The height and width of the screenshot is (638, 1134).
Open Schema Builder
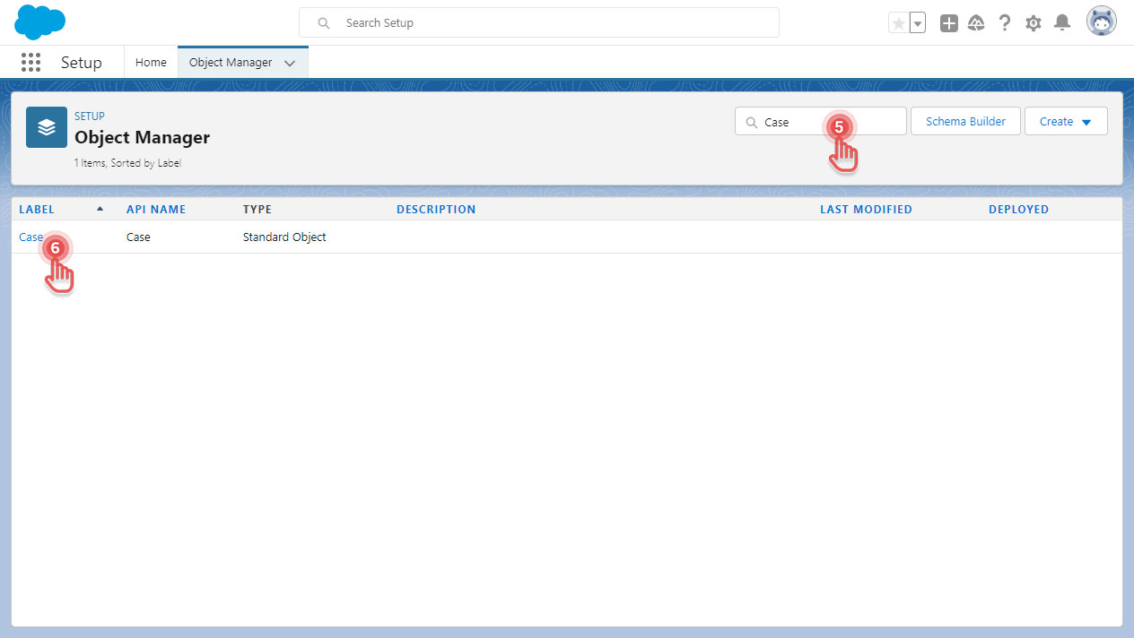point(965,121)
